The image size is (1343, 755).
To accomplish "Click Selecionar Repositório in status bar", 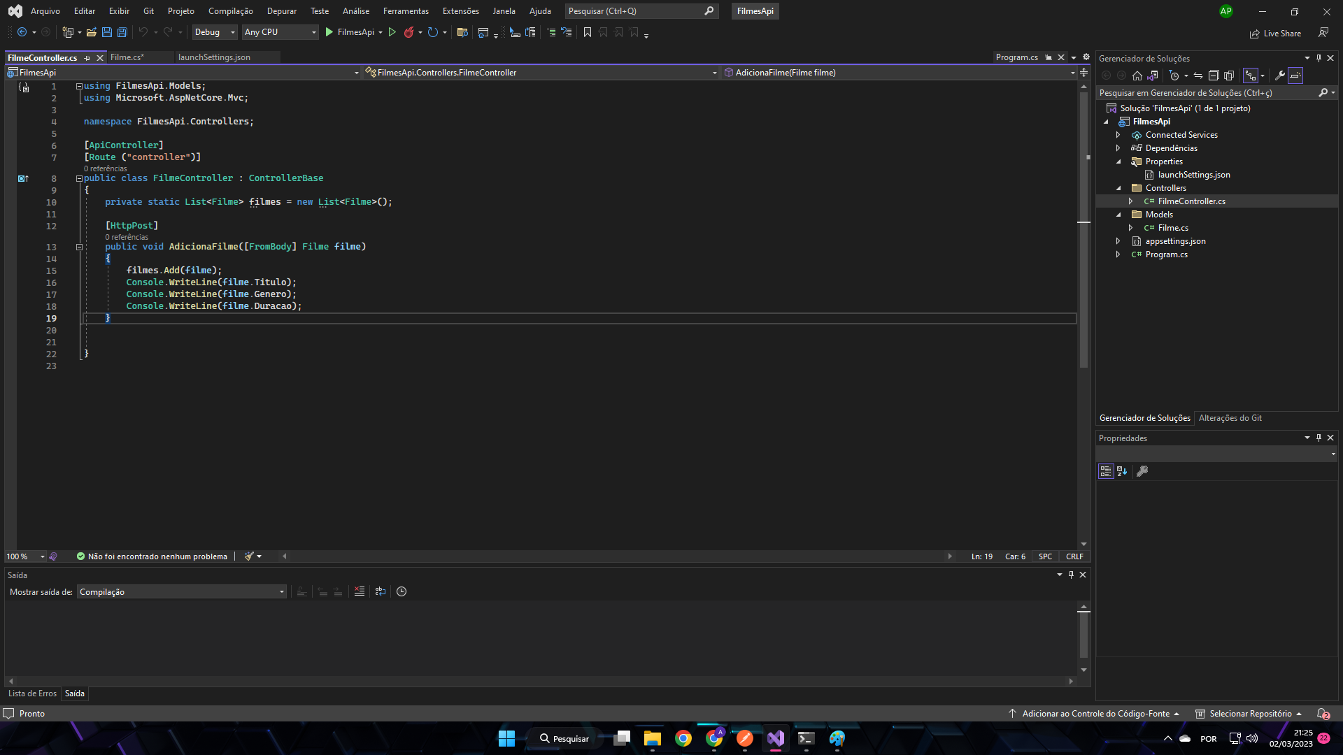I will 1249,714.
